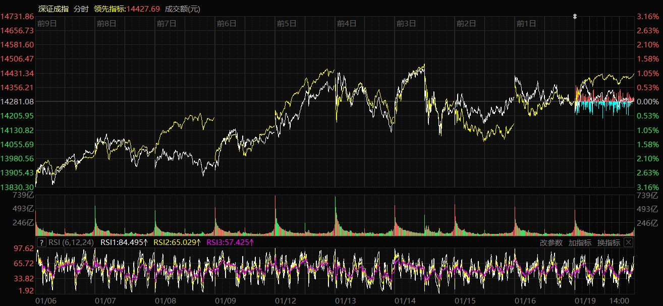This screenshot has width=663, height=306.
Task: Click 换指标 to switch indicator
Action: pos(609,242)
